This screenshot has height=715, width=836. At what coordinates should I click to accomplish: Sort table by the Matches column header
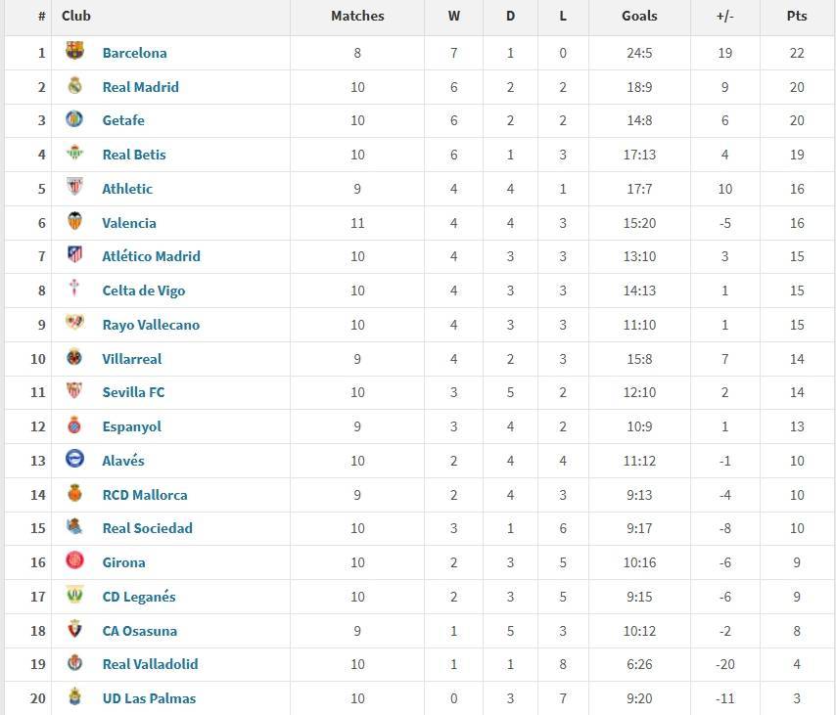click(x=357, y=16)
